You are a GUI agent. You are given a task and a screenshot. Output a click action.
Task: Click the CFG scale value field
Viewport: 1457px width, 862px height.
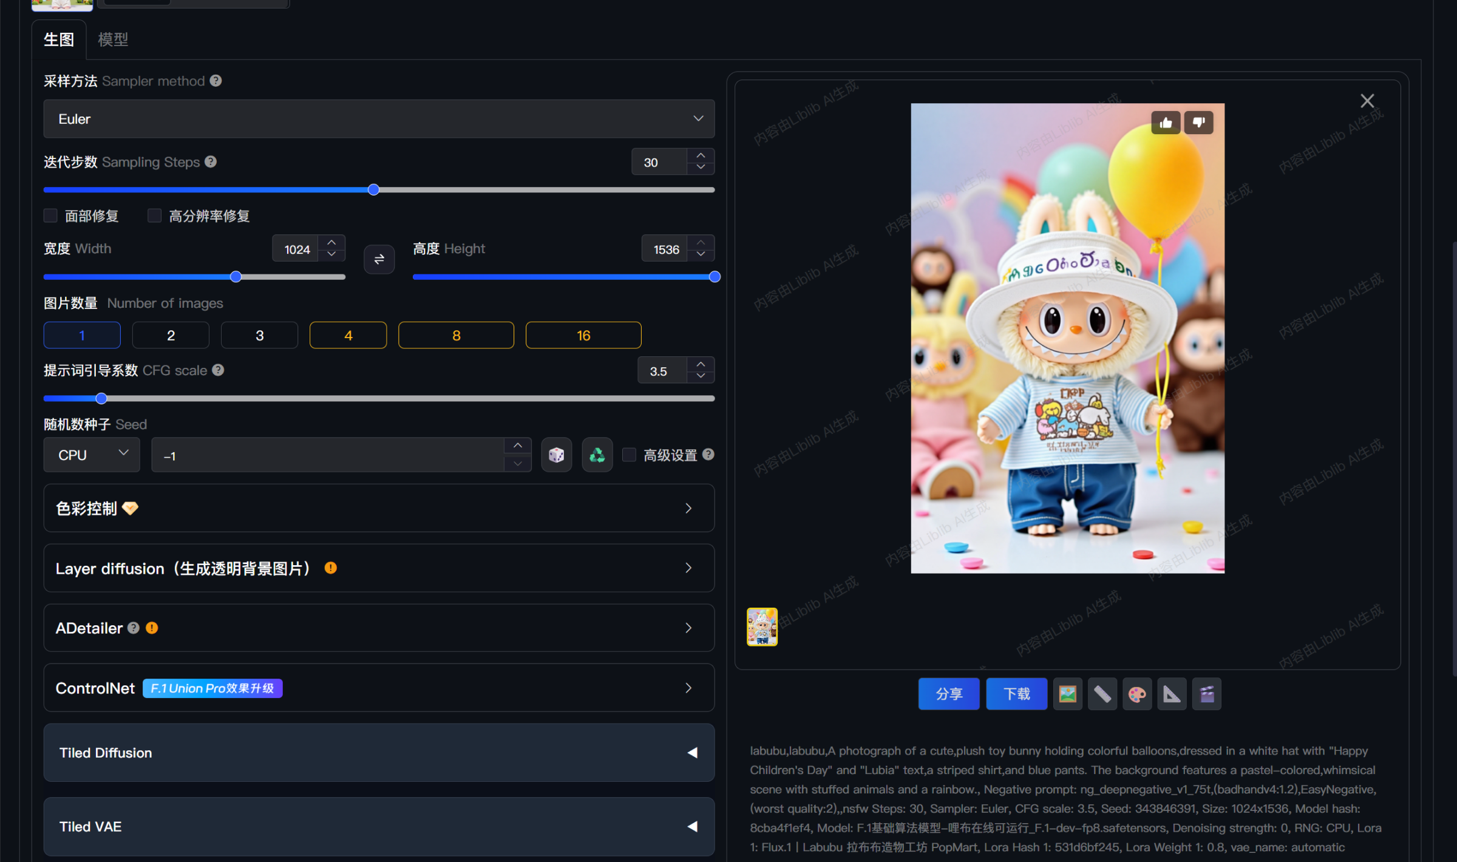click(x=663, y=370)
